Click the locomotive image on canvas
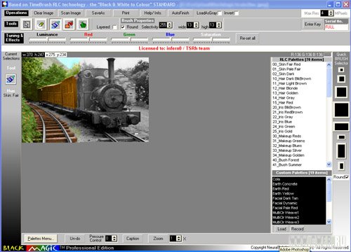 point(86,100)
